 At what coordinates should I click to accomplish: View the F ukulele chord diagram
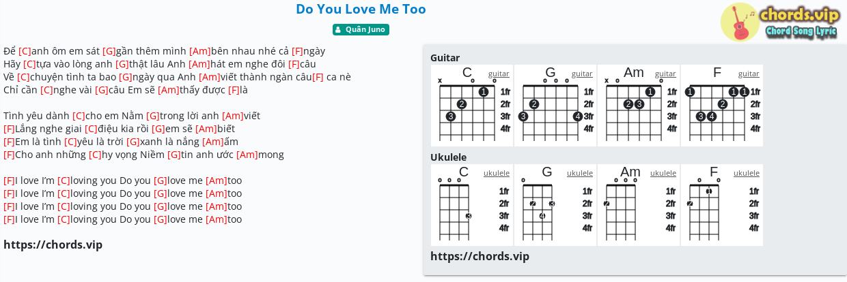pyautogui.click(x=722, y=205)
